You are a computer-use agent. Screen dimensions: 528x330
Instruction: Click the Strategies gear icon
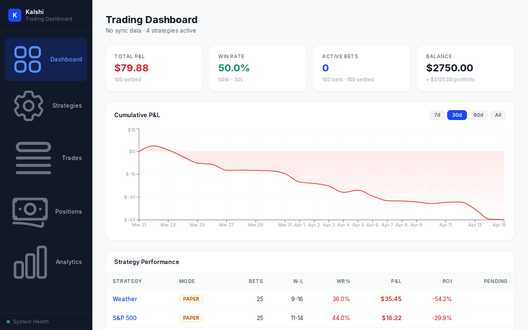[x=28, y=106]
